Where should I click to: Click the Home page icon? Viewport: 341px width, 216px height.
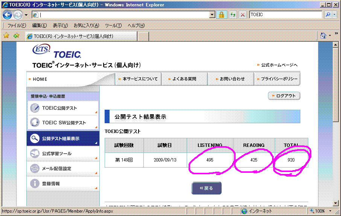(x=323, y=35)
